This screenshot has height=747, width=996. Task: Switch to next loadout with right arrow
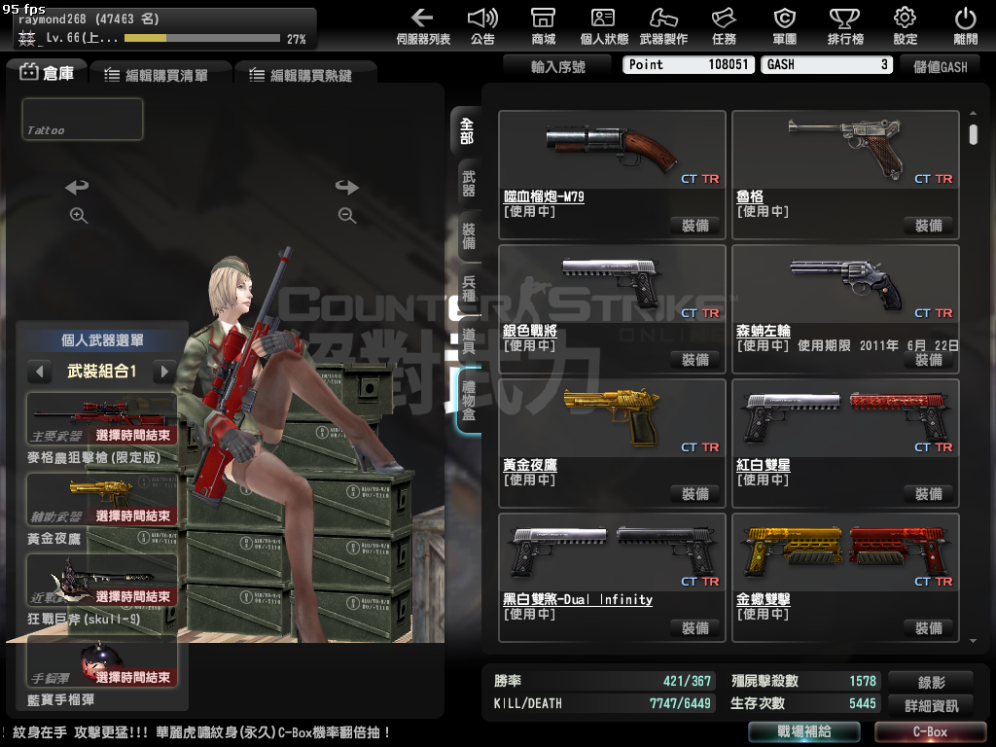[x=164, y=371]
